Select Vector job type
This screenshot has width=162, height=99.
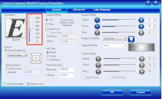click(x=48, y=56)
